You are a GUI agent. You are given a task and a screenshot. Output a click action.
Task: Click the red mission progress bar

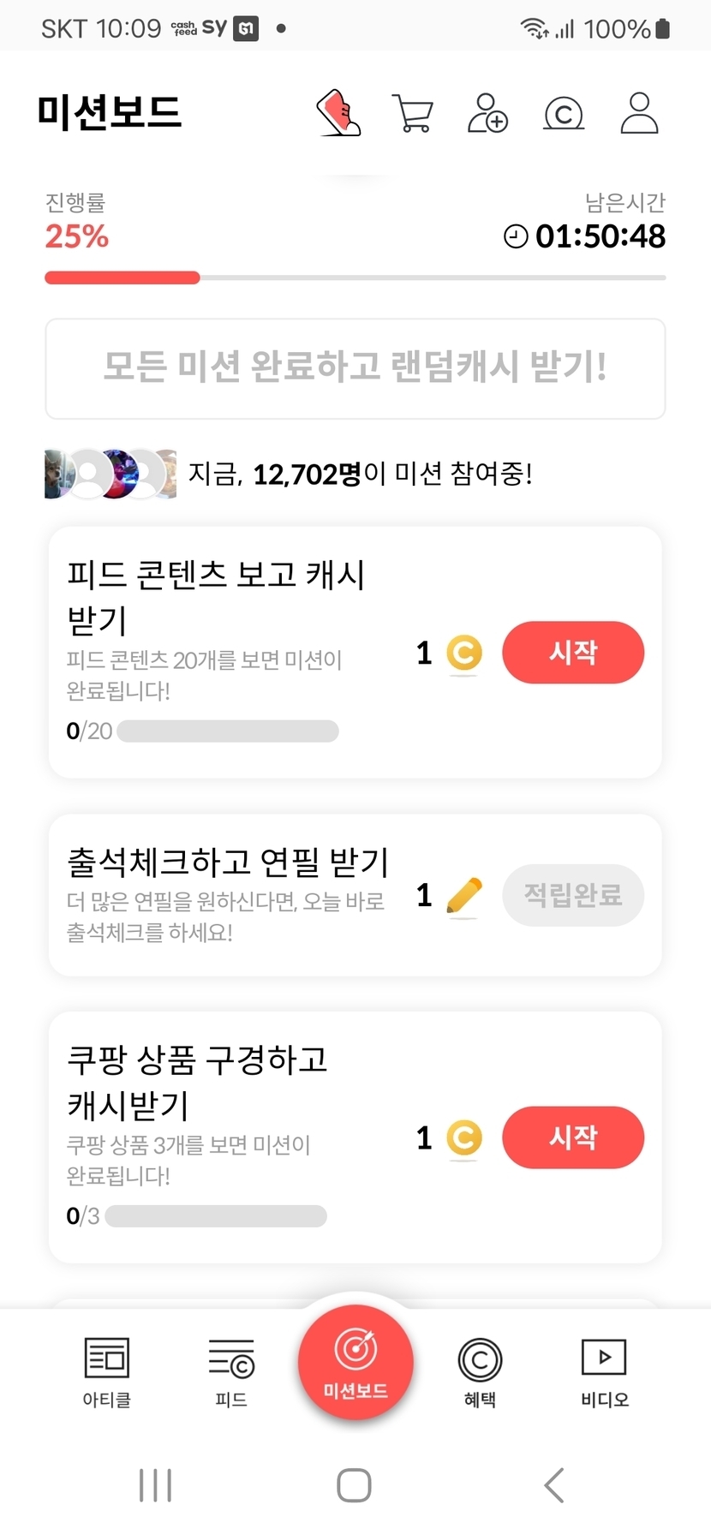[122, 278]
